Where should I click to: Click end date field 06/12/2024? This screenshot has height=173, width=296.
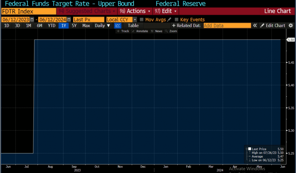pos(53,20)
